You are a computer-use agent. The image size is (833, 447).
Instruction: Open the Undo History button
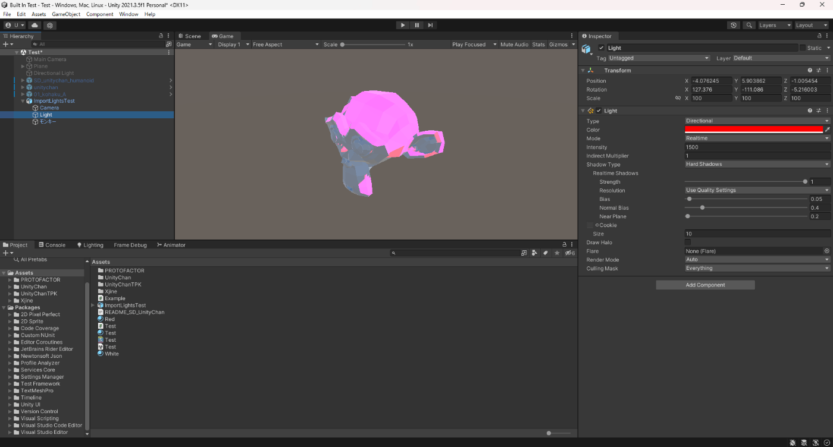(734, 25)
